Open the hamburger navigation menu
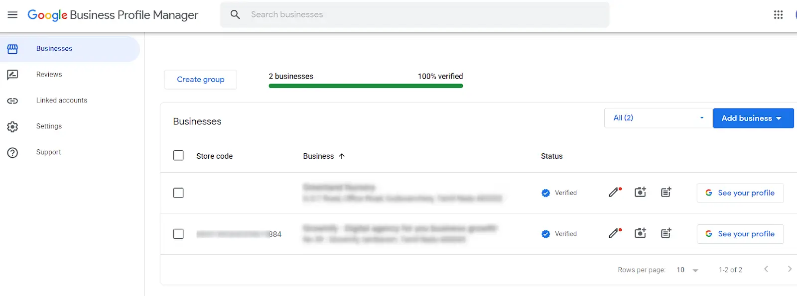 tap(12, 14)
